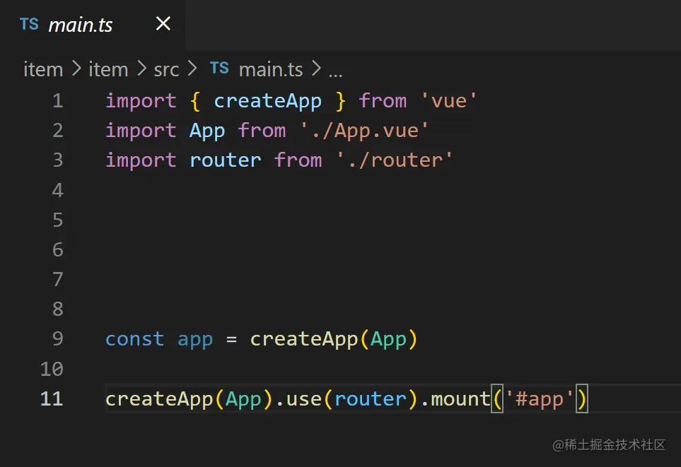Open first 'item' breadcrumb folder
This screenshot has width=681, height=467.
coord(43,69)
